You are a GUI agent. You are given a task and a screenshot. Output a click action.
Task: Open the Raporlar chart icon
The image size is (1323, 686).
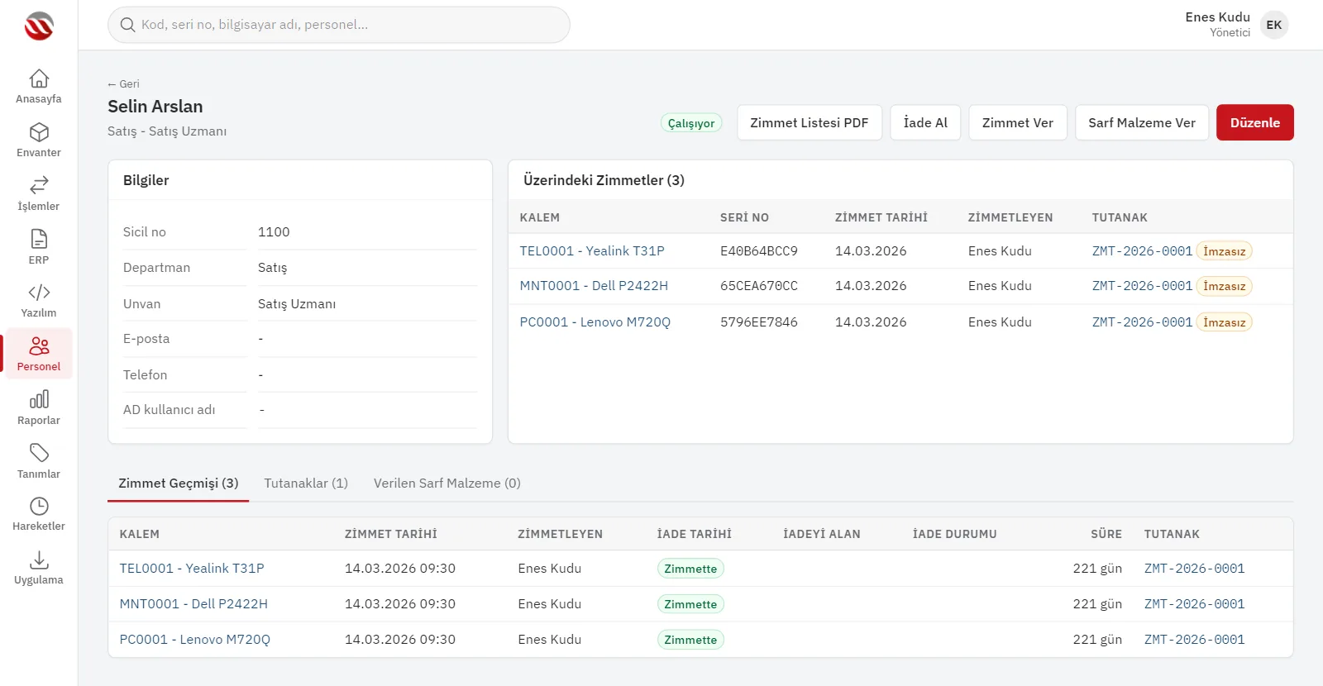[x=39, y=399]
